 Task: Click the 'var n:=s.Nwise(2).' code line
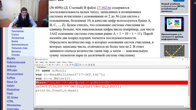pyautogui.click(x=54, y=79)
